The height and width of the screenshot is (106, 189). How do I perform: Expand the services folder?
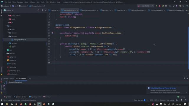(8, 43)
